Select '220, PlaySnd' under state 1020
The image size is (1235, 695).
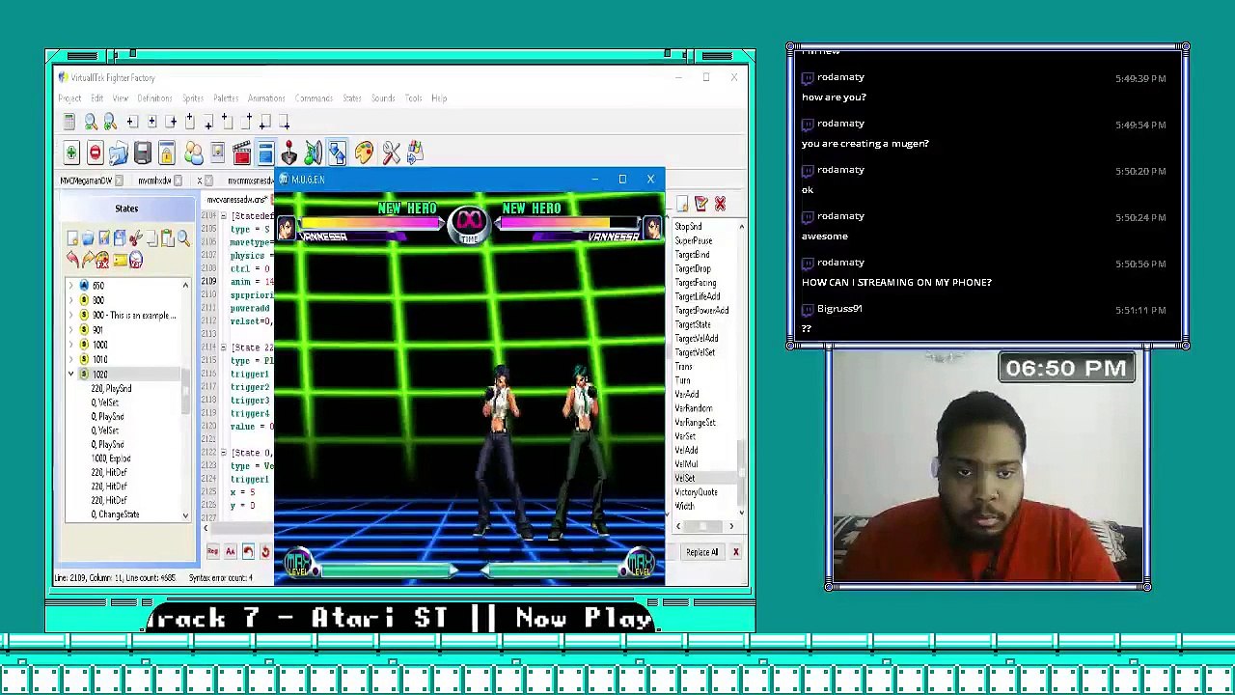[x=111, y=388]
